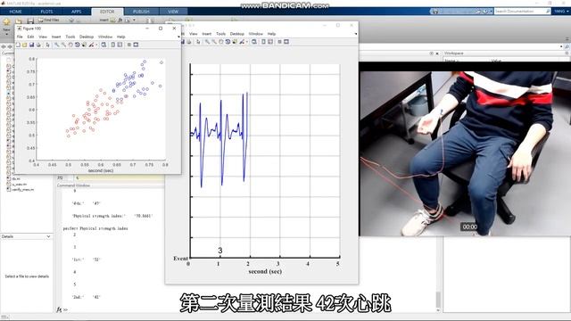Switch to MATLAB APPS tab
571x321 pixels.
(76, 12)
